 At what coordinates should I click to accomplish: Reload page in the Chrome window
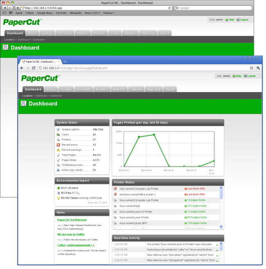pos(34,68)
